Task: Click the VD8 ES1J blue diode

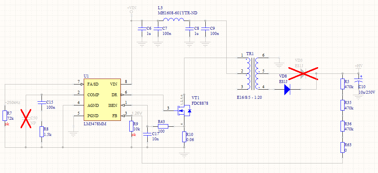Action: point(287,89)
